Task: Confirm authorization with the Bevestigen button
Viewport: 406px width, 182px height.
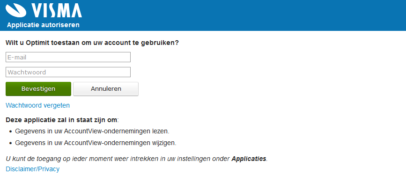Action: click(38, 89)
